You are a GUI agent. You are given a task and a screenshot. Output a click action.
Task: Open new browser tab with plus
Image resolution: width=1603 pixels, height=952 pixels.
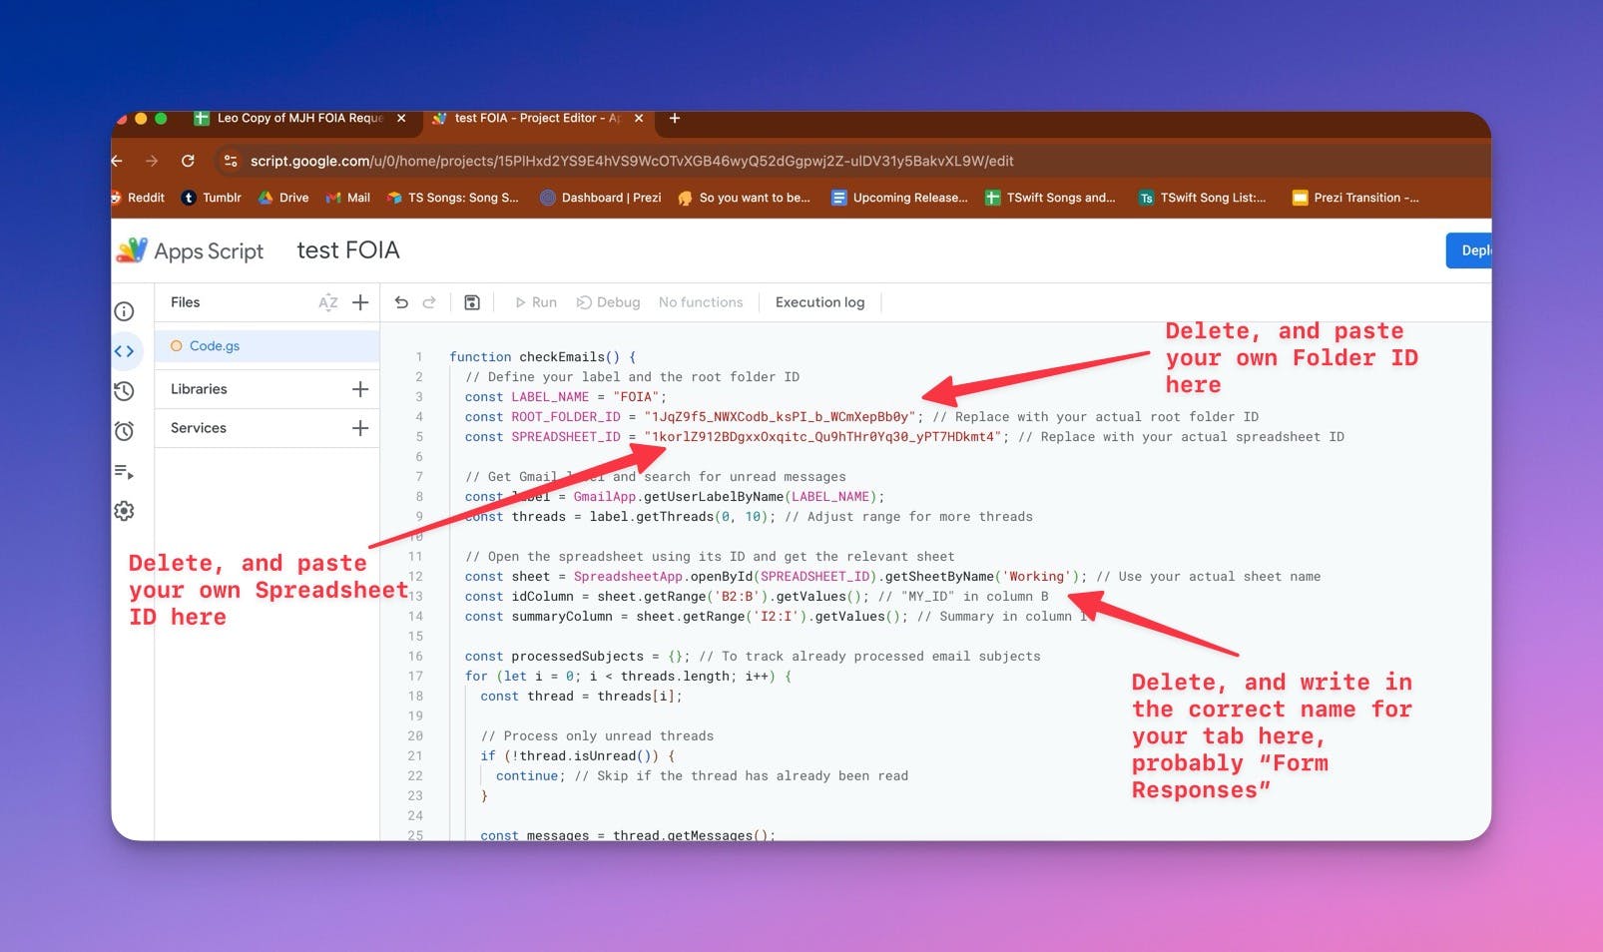coord(675,118)
